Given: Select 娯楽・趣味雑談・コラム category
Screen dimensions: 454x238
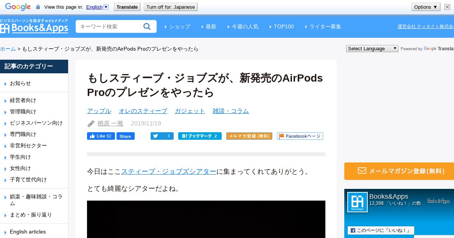Looking at the screenshot, I should tap(36, 200).
